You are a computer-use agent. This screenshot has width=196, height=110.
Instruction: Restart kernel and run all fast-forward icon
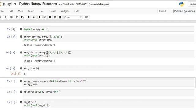coord(60,17)
